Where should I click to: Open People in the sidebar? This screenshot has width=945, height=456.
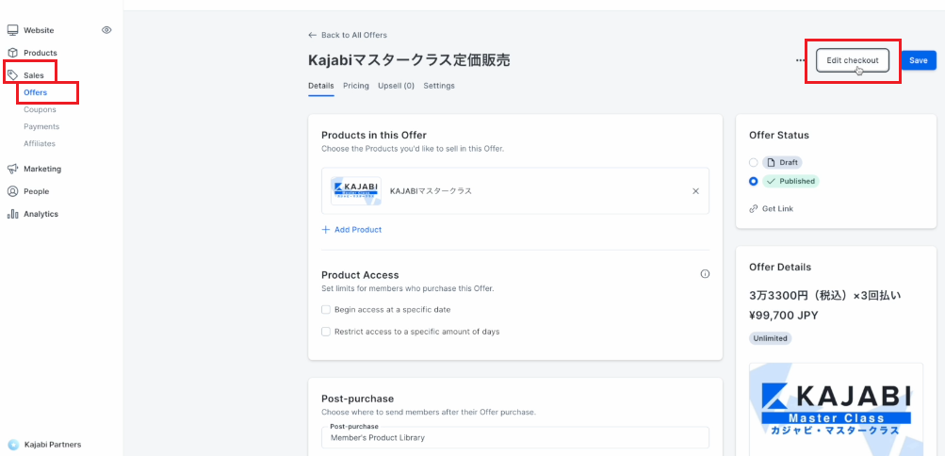(x=36, y=191)
